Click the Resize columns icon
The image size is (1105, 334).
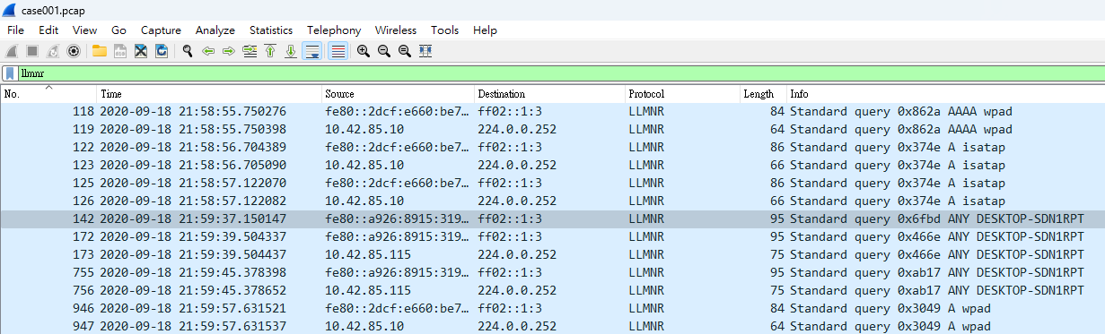coord(425,51)
